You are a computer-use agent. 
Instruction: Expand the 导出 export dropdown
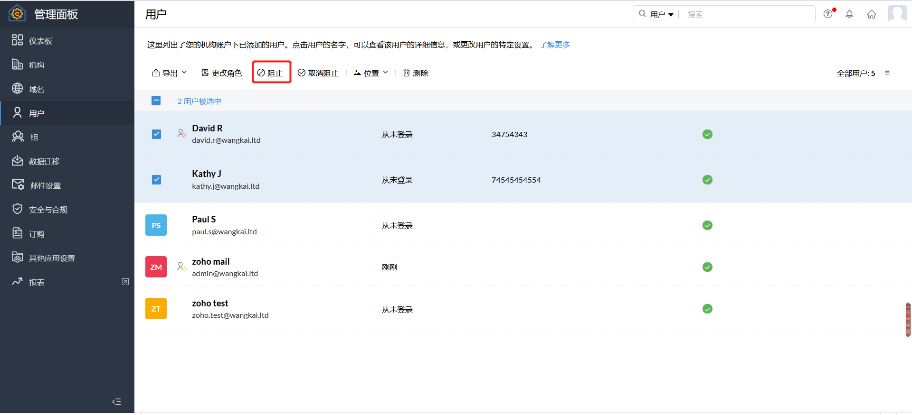tap(169, 73)
